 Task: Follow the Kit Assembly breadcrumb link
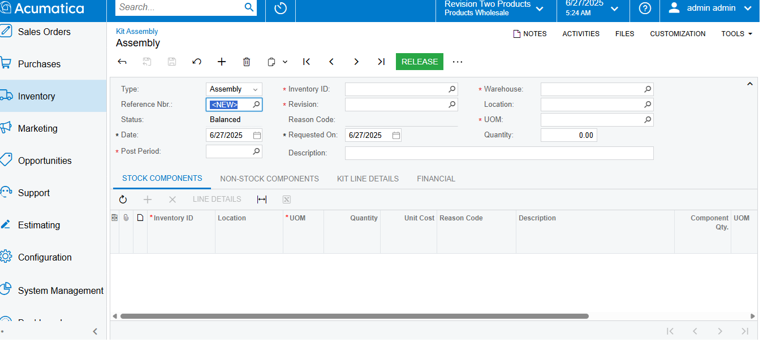[137, 32]
